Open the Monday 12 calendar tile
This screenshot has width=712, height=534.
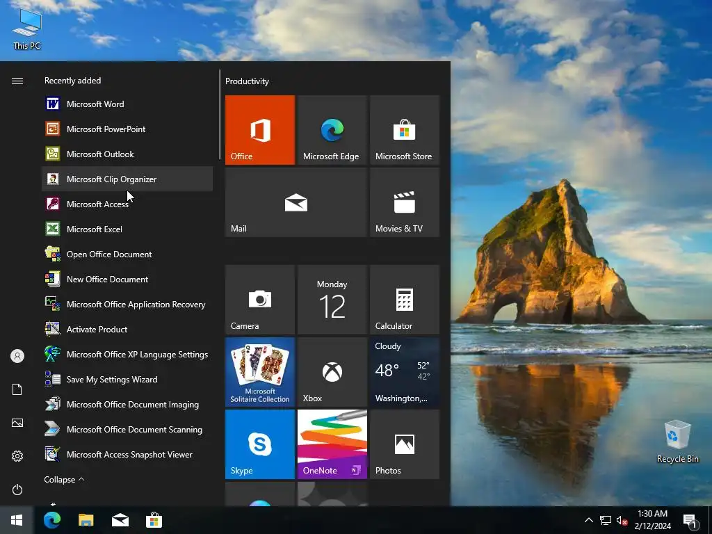pos(332,300)
